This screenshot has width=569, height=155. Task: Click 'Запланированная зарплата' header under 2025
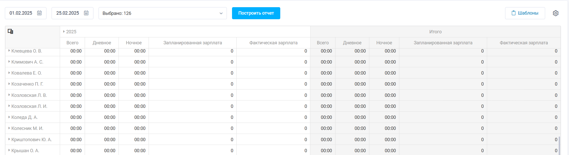[193, 43]
